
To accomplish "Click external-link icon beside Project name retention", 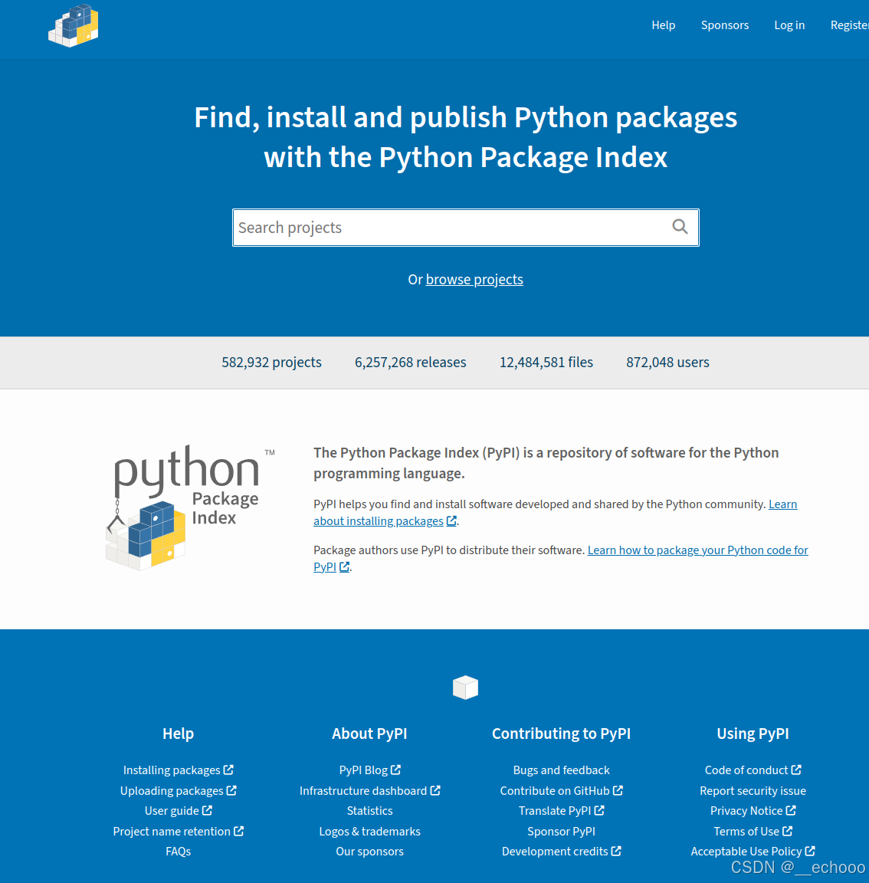I will click(x=238, y=831).
